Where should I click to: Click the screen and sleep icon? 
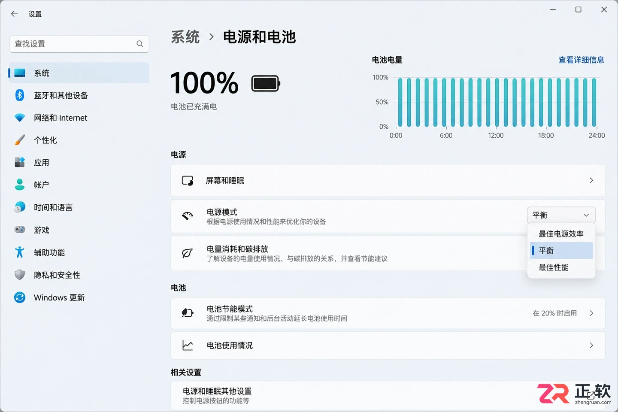(188, 181)
